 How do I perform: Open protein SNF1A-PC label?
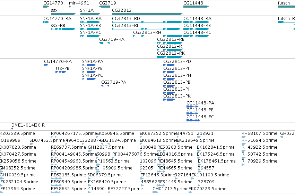click(x=93, y=75)
